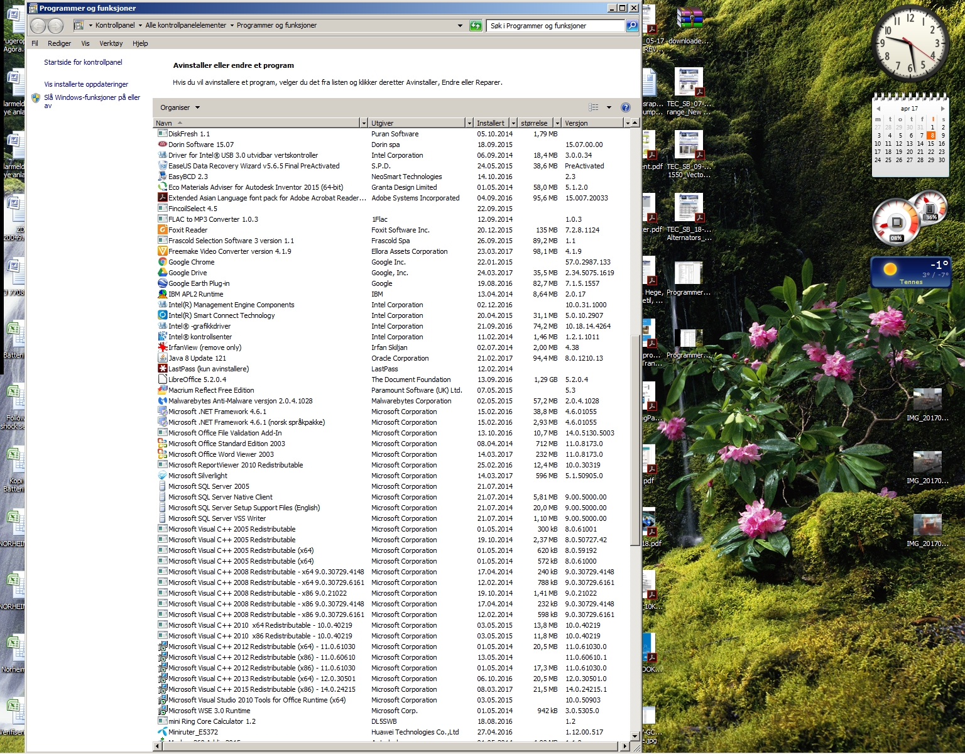The width and height of the screenshot is (965, 754).
Task: Click Alle kontrollpanelelementer breadcrumb
Action: 186,26
